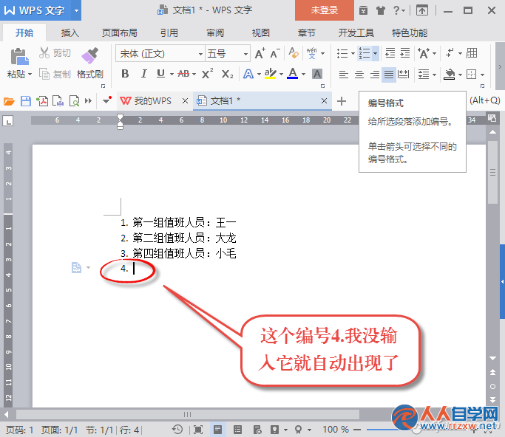Click the character shading A icon
This screenshot has width=505, height=437.
(317, 75)
